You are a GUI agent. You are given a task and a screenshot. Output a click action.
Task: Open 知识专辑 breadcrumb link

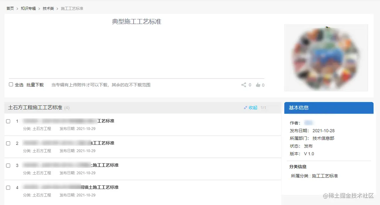(28, 9)
